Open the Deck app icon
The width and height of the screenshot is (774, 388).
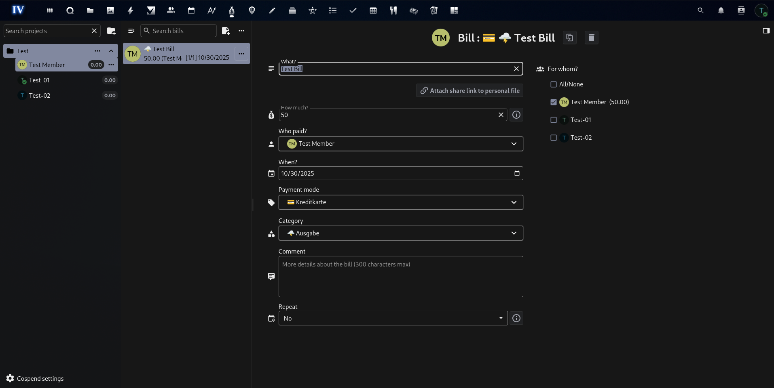tap(292, 10)
